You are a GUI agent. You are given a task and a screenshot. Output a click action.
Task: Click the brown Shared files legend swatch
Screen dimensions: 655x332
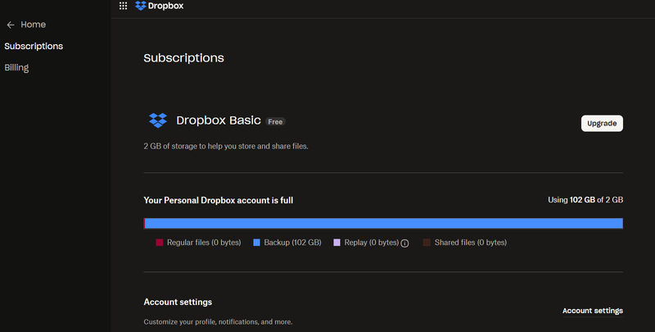(427, 243)
